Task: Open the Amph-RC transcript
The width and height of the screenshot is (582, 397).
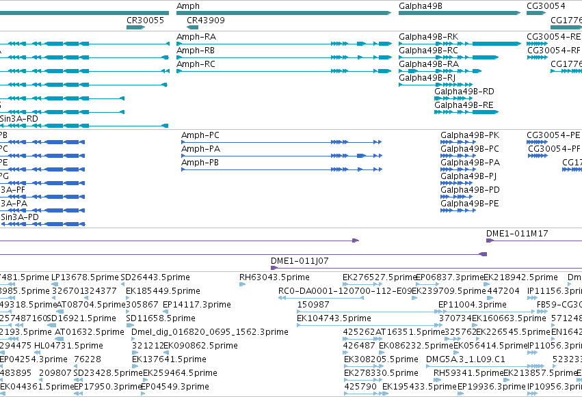Action: pyautogui.click(x=284, y=71)
